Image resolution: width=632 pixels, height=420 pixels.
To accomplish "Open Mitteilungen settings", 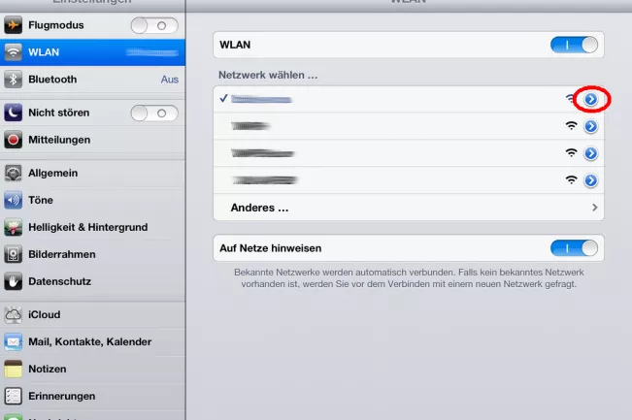I will click(92, 140).
